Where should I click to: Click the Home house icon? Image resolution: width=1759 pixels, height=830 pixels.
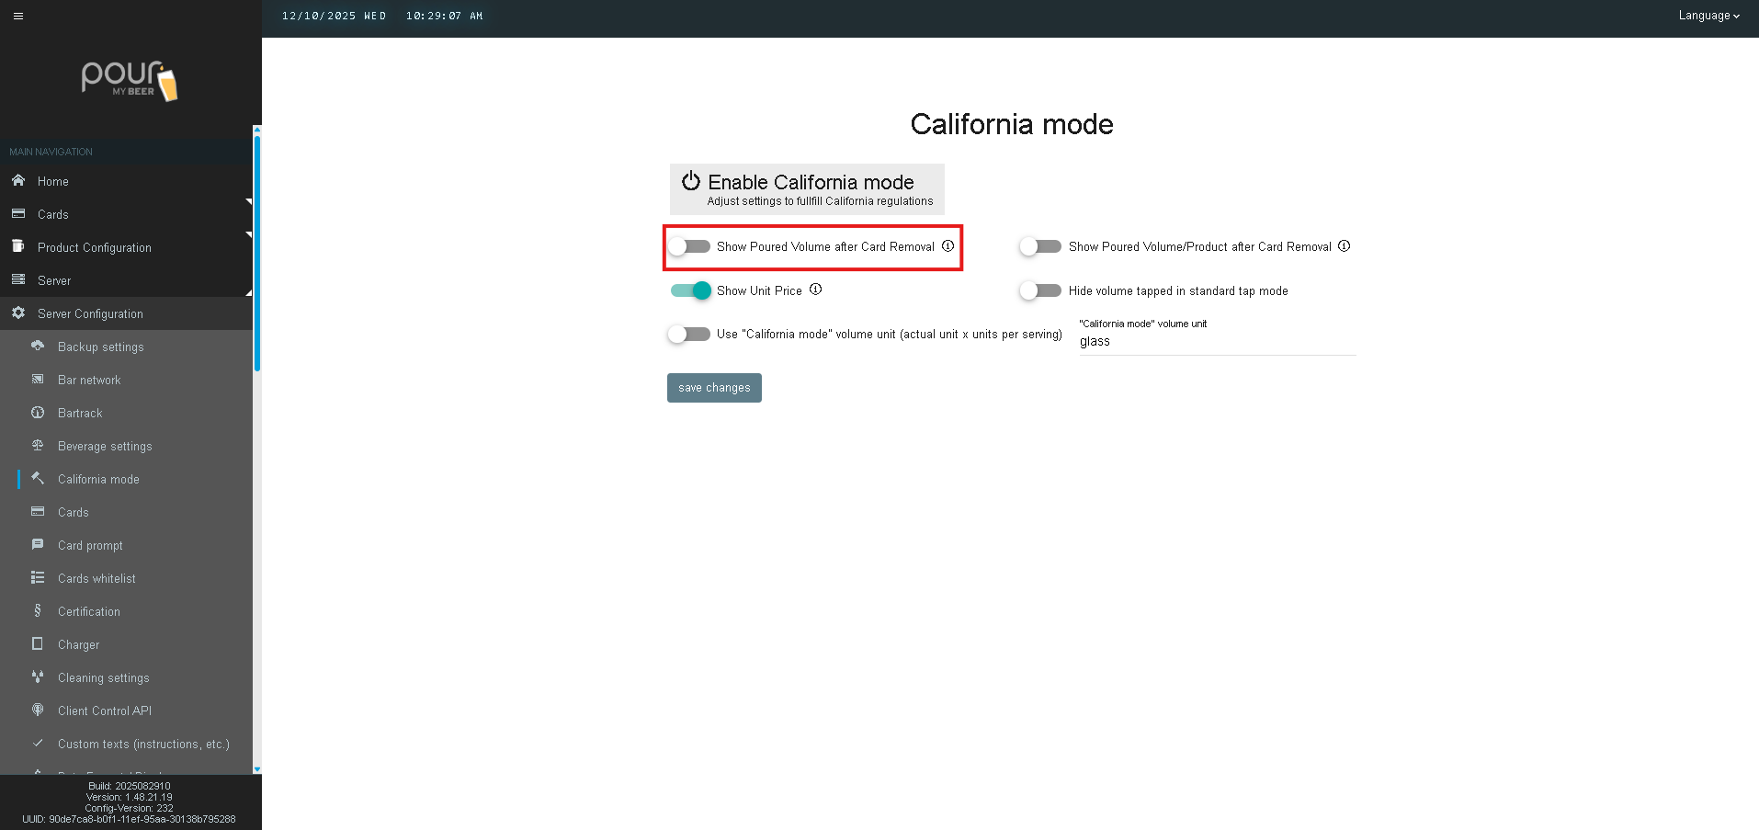click(x=18, y=181)
